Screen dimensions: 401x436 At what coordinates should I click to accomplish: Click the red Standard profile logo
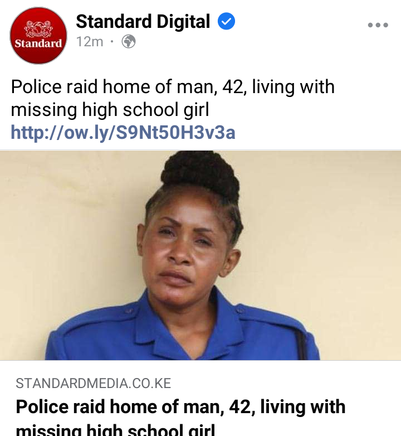click(38, 36)
